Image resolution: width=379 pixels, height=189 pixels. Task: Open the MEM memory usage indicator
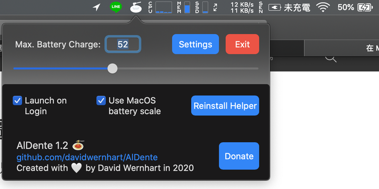tap(184, 7)
